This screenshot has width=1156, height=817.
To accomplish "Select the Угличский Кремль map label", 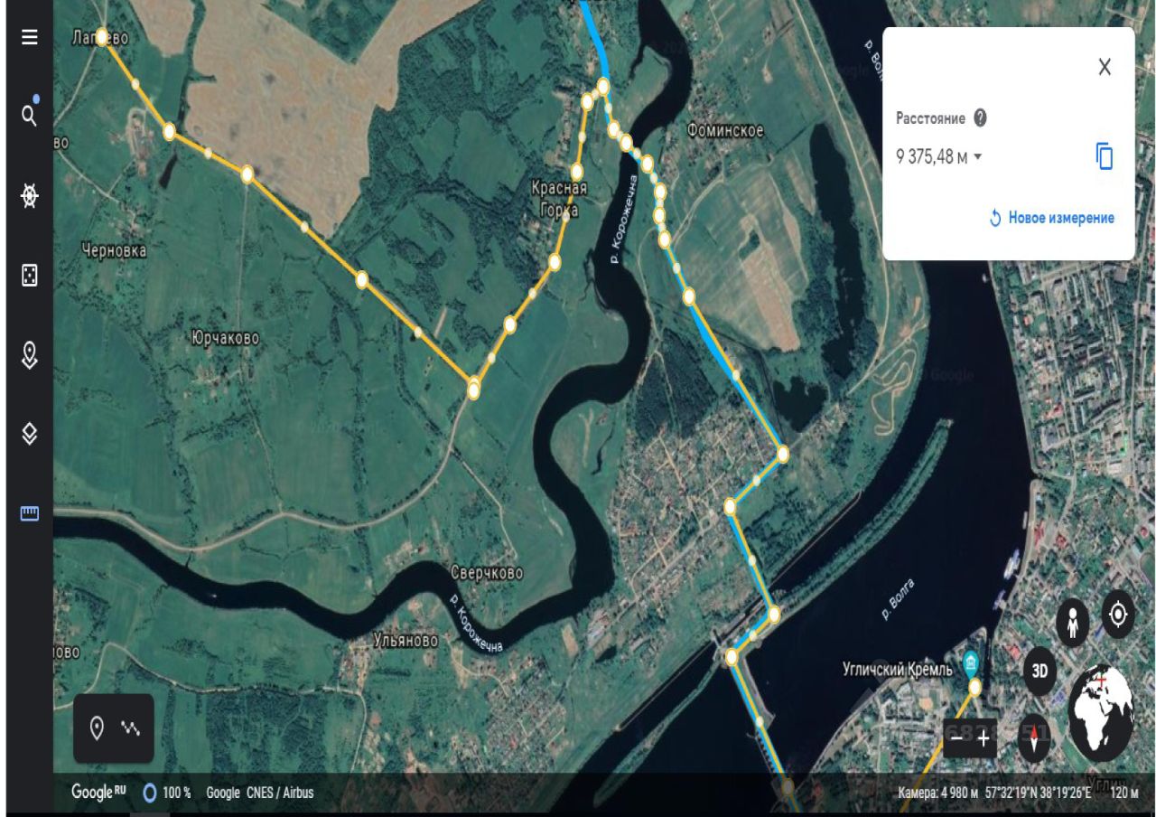I will (897, 670).
